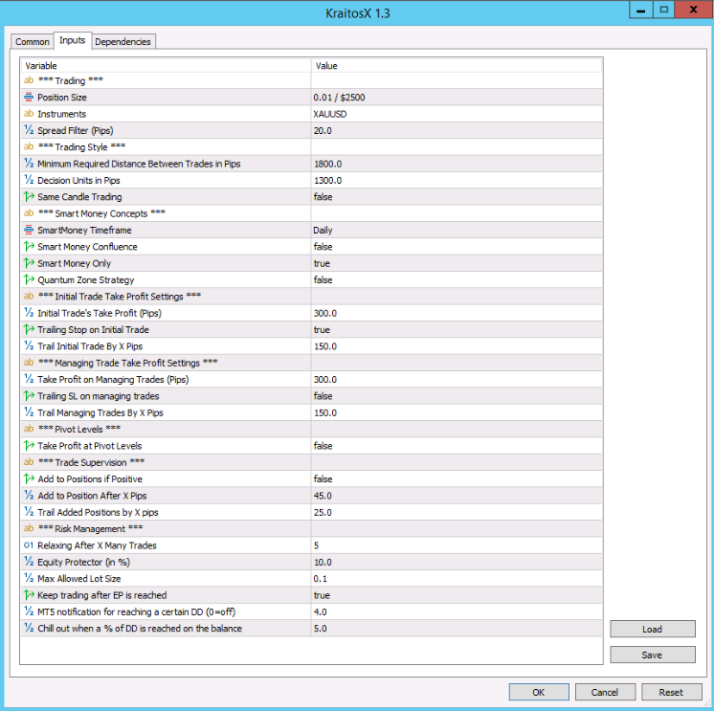Toggle Quantum Zone Strategy false value

(x=457, y=280)
